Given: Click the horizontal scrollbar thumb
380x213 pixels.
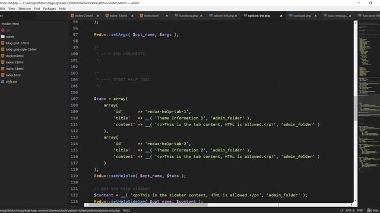Looking at the screenshot, I should click(147, 205).
